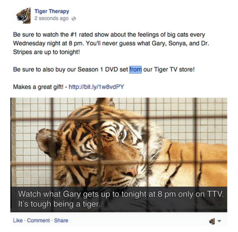The width and height of the screenshot is (238, 232).
Task: Click the highlighted word "from"
Action: click(x=135, y=70)
